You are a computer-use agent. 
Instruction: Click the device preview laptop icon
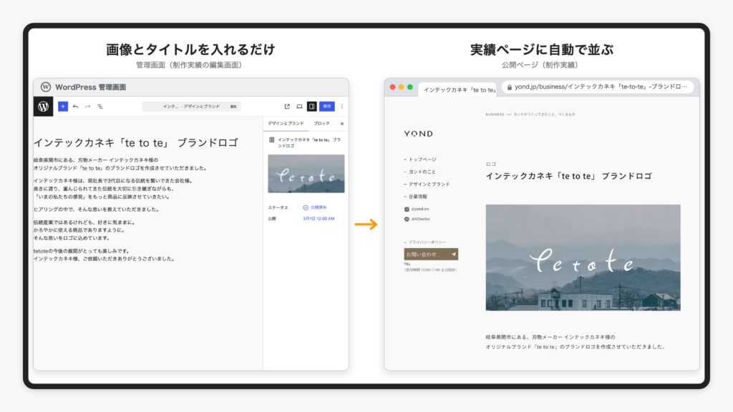coord(299,107)
